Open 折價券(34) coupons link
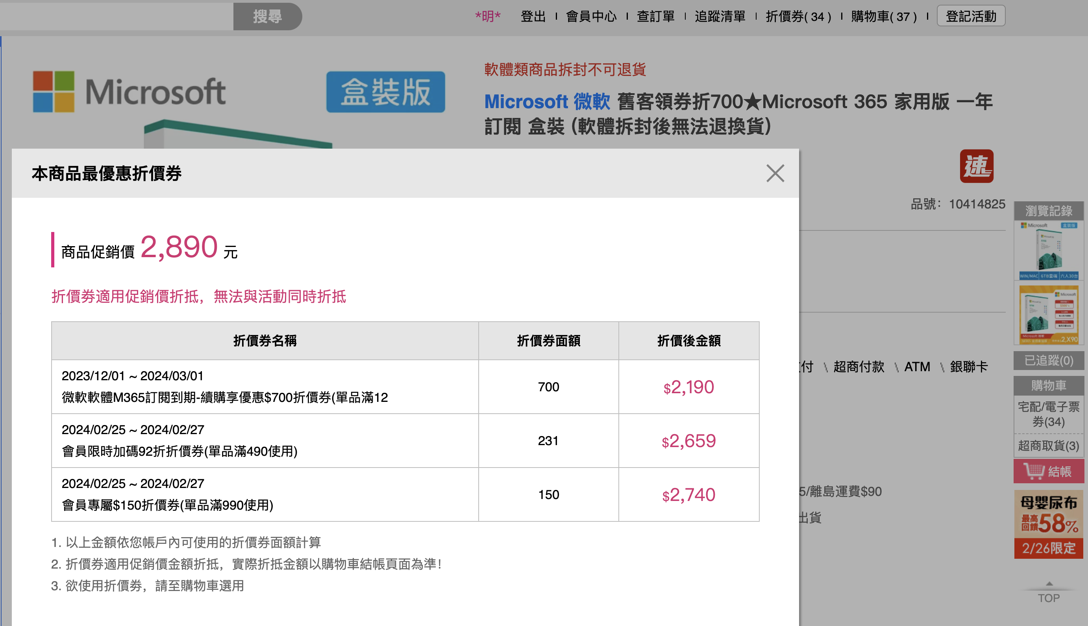Screen dimensions: 1088x626 798,17
